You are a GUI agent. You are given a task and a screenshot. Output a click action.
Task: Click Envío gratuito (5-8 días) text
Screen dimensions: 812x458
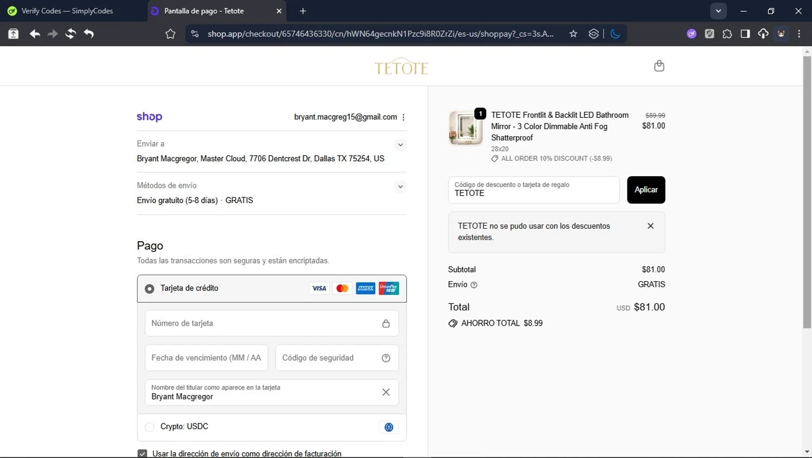(177, 200)
